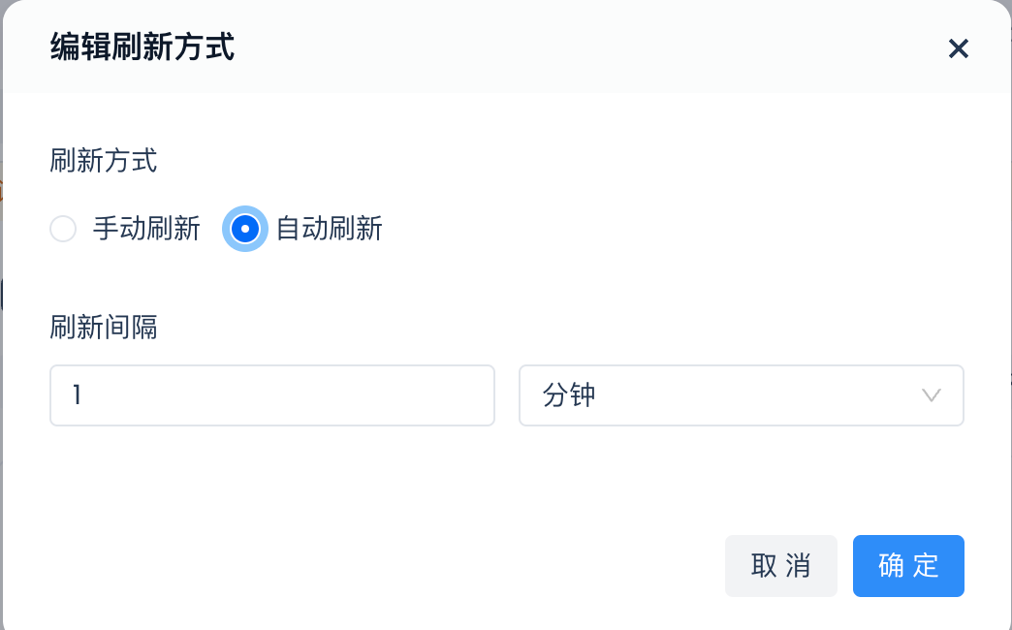Viewport: 1012px width, 630px height.
Task: Click the blank footer area left of 取消
Action: click(x=388, y=566)
